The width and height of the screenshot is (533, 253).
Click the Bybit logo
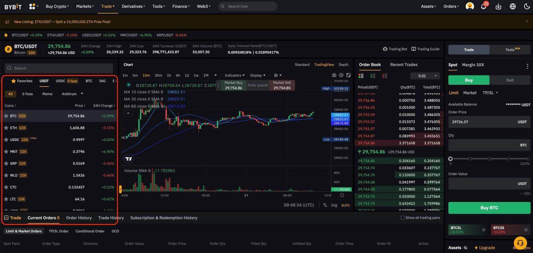pos(13,6)
